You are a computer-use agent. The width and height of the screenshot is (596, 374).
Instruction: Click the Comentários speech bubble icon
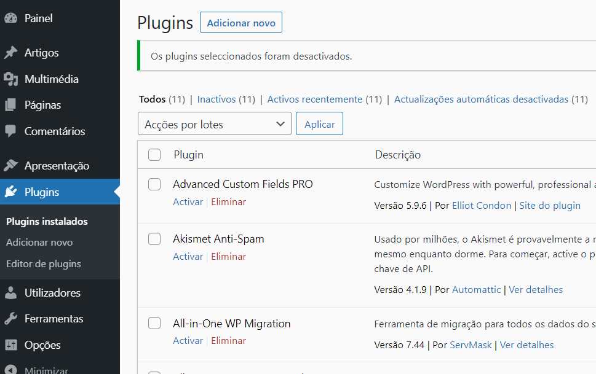(10, 131)
